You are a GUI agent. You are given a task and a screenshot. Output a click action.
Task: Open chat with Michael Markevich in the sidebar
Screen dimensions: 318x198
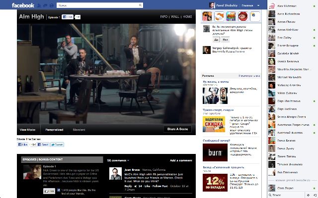(292, 77)
